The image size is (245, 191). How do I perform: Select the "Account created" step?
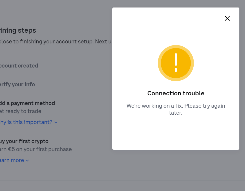click(19, 66)
